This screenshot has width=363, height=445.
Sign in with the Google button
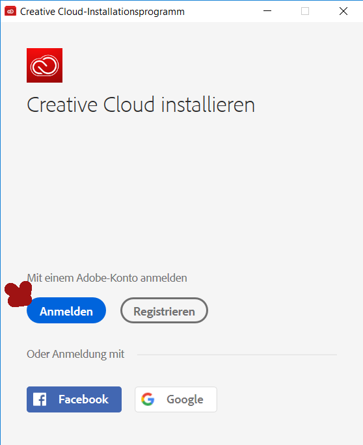176,399
